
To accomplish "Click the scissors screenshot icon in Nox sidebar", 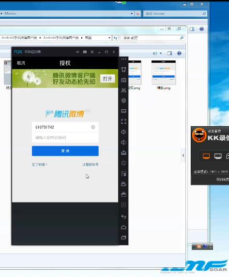I will (124, 90).
